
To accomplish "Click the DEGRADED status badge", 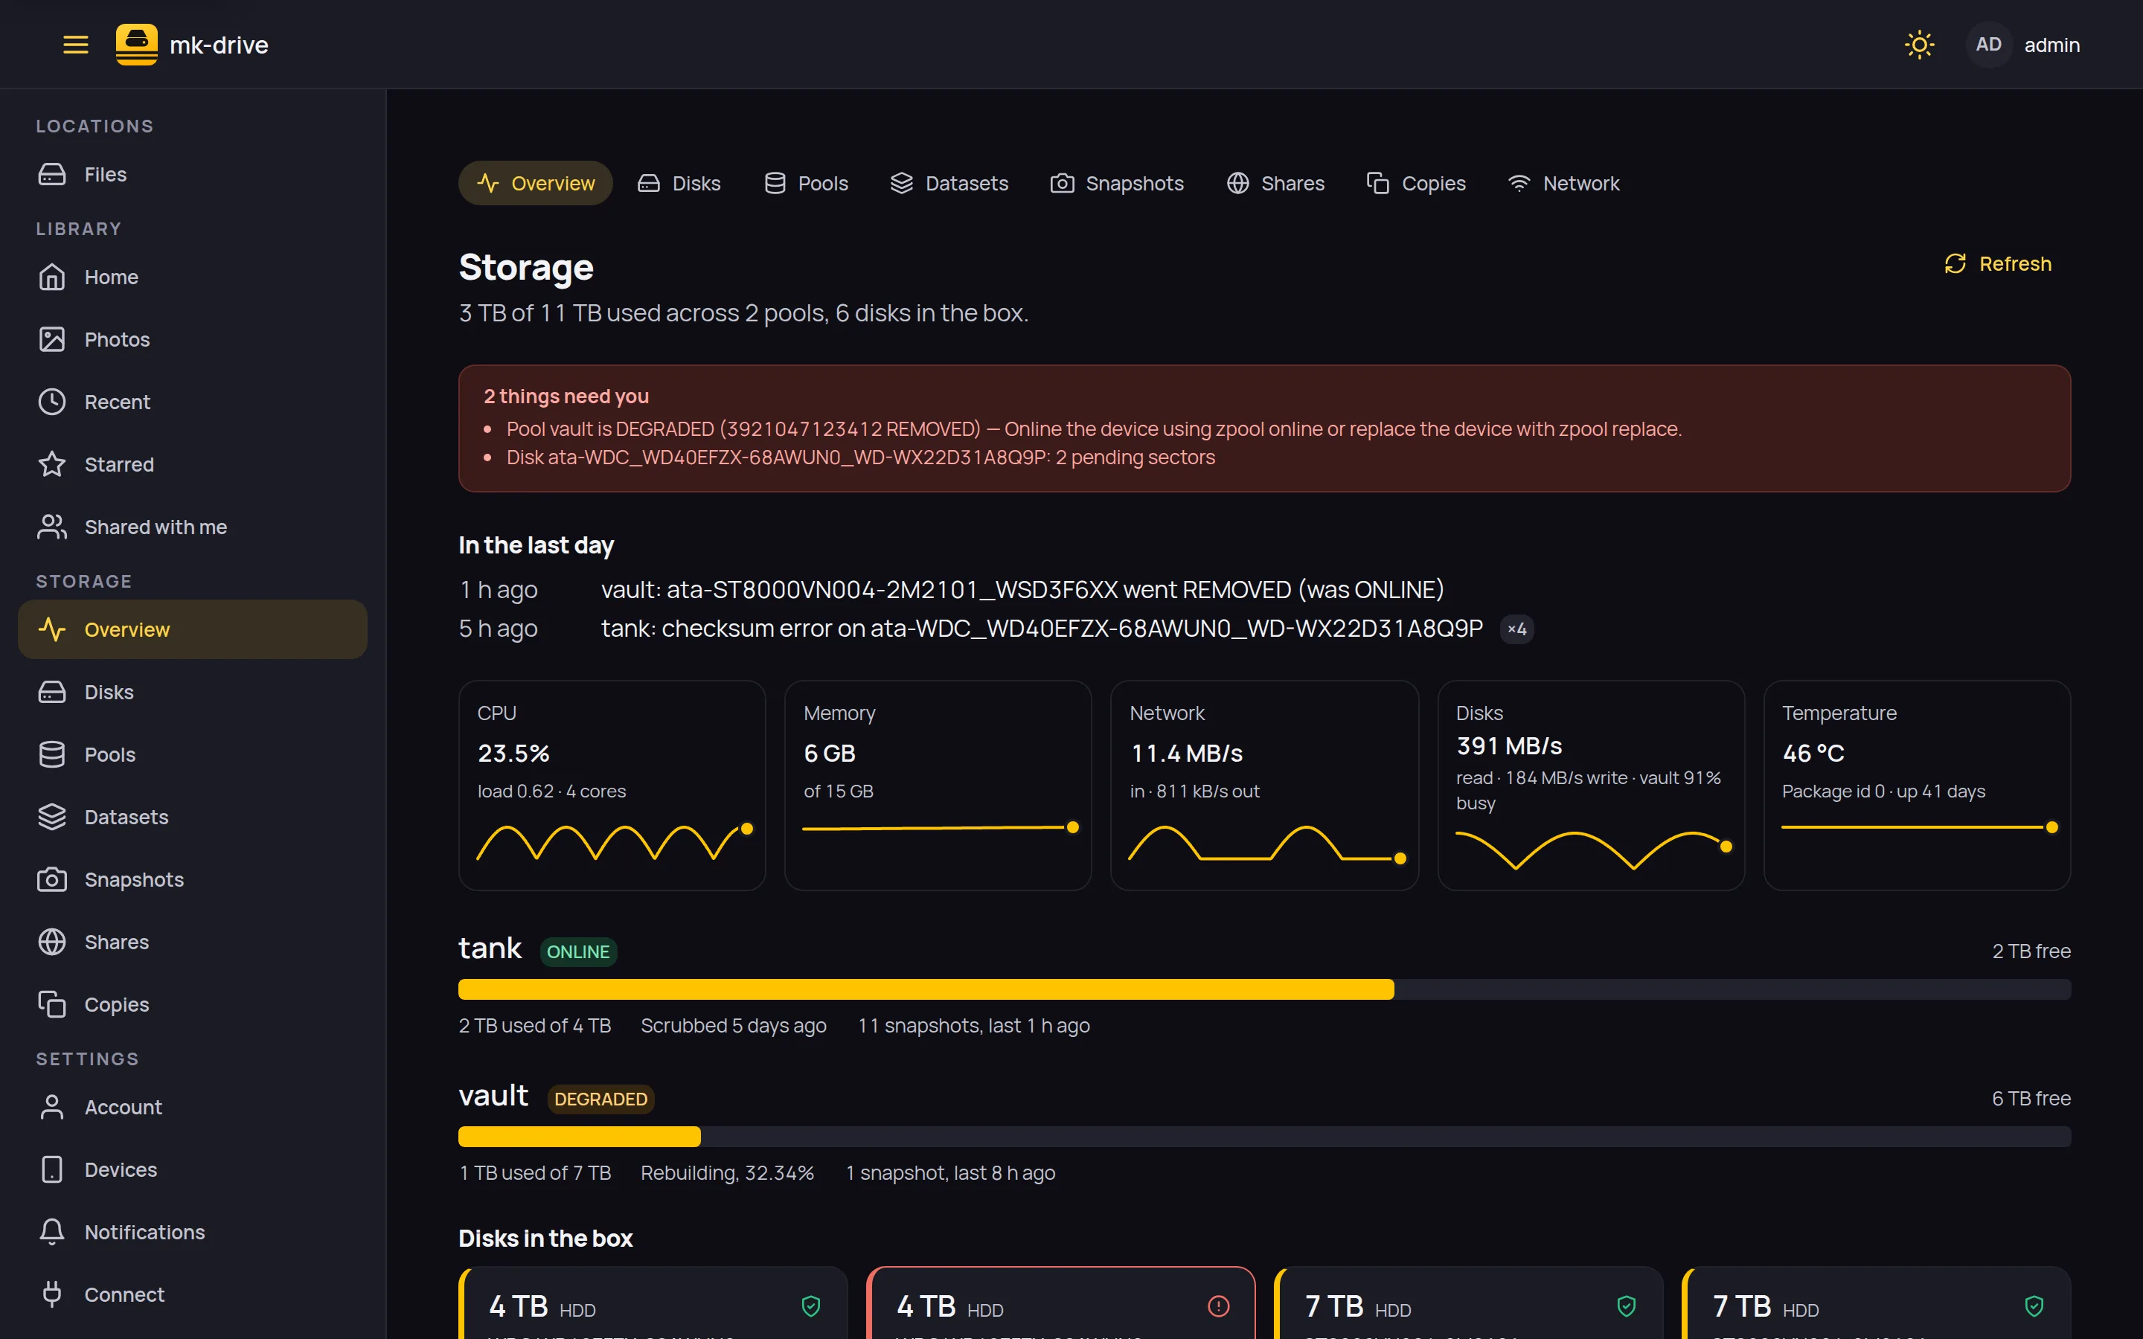I will tap(600, 1099).
